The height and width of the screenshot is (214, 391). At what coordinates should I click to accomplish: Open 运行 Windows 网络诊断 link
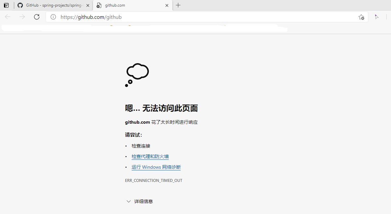[156, 167]
